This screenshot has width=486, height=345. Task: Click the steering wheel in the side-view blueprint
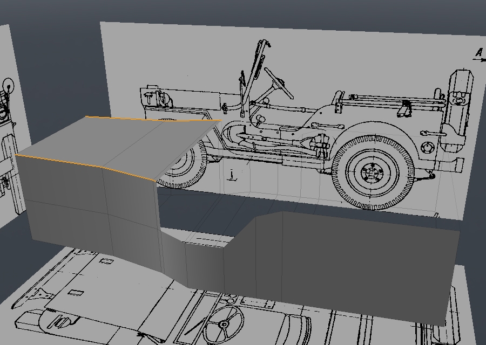[x=278, y=83]
